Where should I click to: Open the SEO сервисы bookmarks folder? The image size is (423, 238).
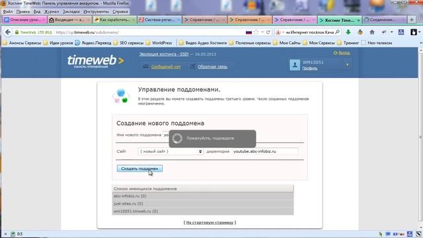click(x=129, y=42)
